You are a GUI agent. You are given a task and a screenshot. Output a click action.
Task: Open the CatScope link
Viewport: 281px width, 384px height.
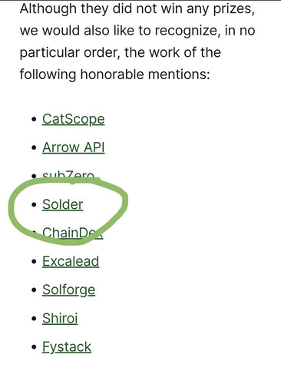(x=74, y=119)
